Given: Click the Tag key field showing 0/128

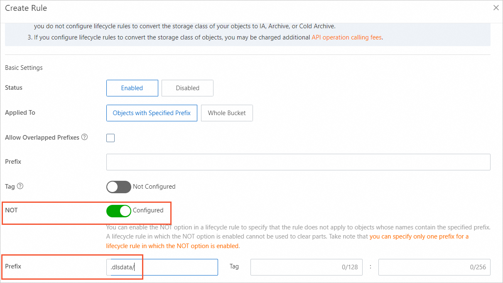Looking at the screenshot, I should point(307,267).
